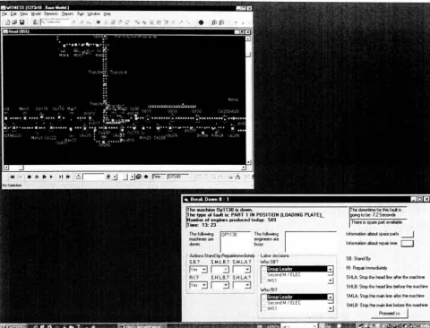Click the round black dot in run toolbar

[x=146, y=177]
